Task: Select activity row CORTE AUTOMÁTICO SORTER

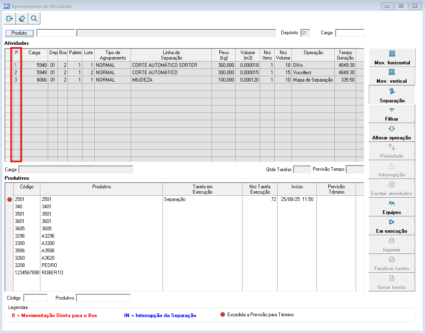Action: [x=184, y=65]
